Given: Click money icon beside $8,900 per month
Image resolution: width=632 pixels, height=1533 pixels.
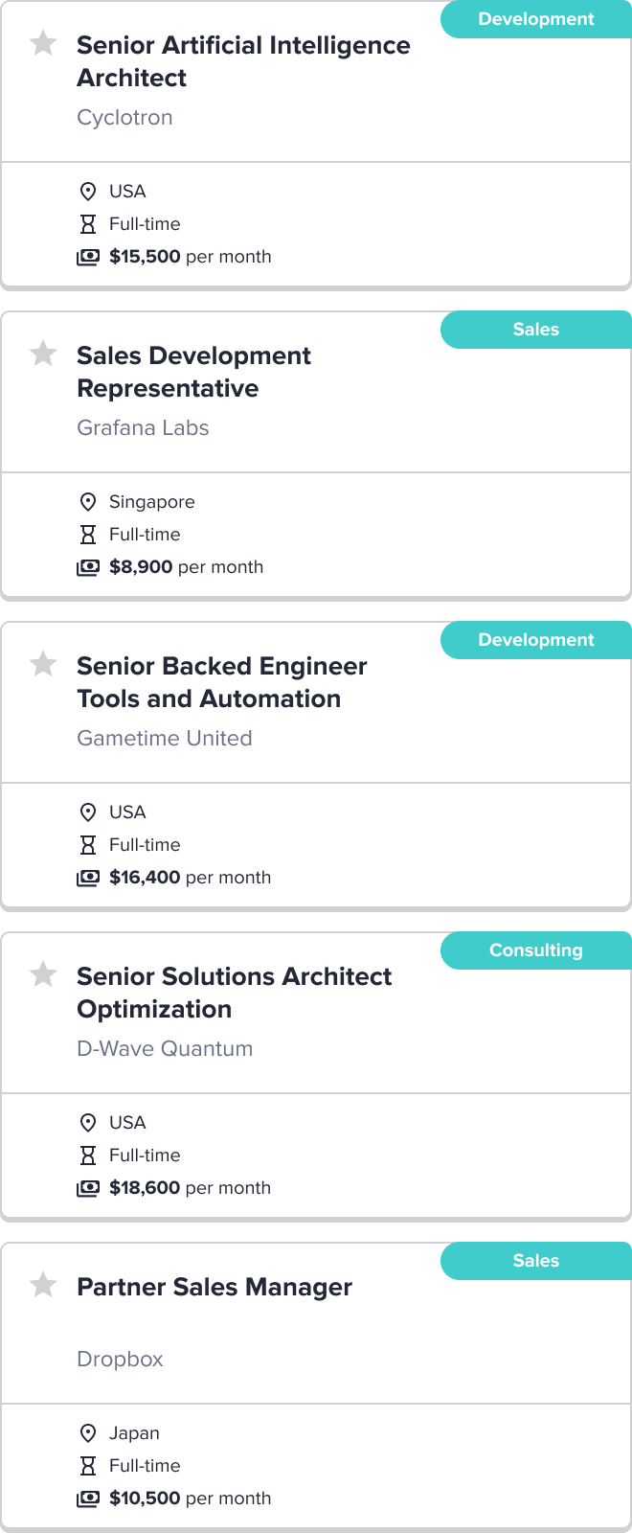Looking at the screenshot, I should coord(88,567).
